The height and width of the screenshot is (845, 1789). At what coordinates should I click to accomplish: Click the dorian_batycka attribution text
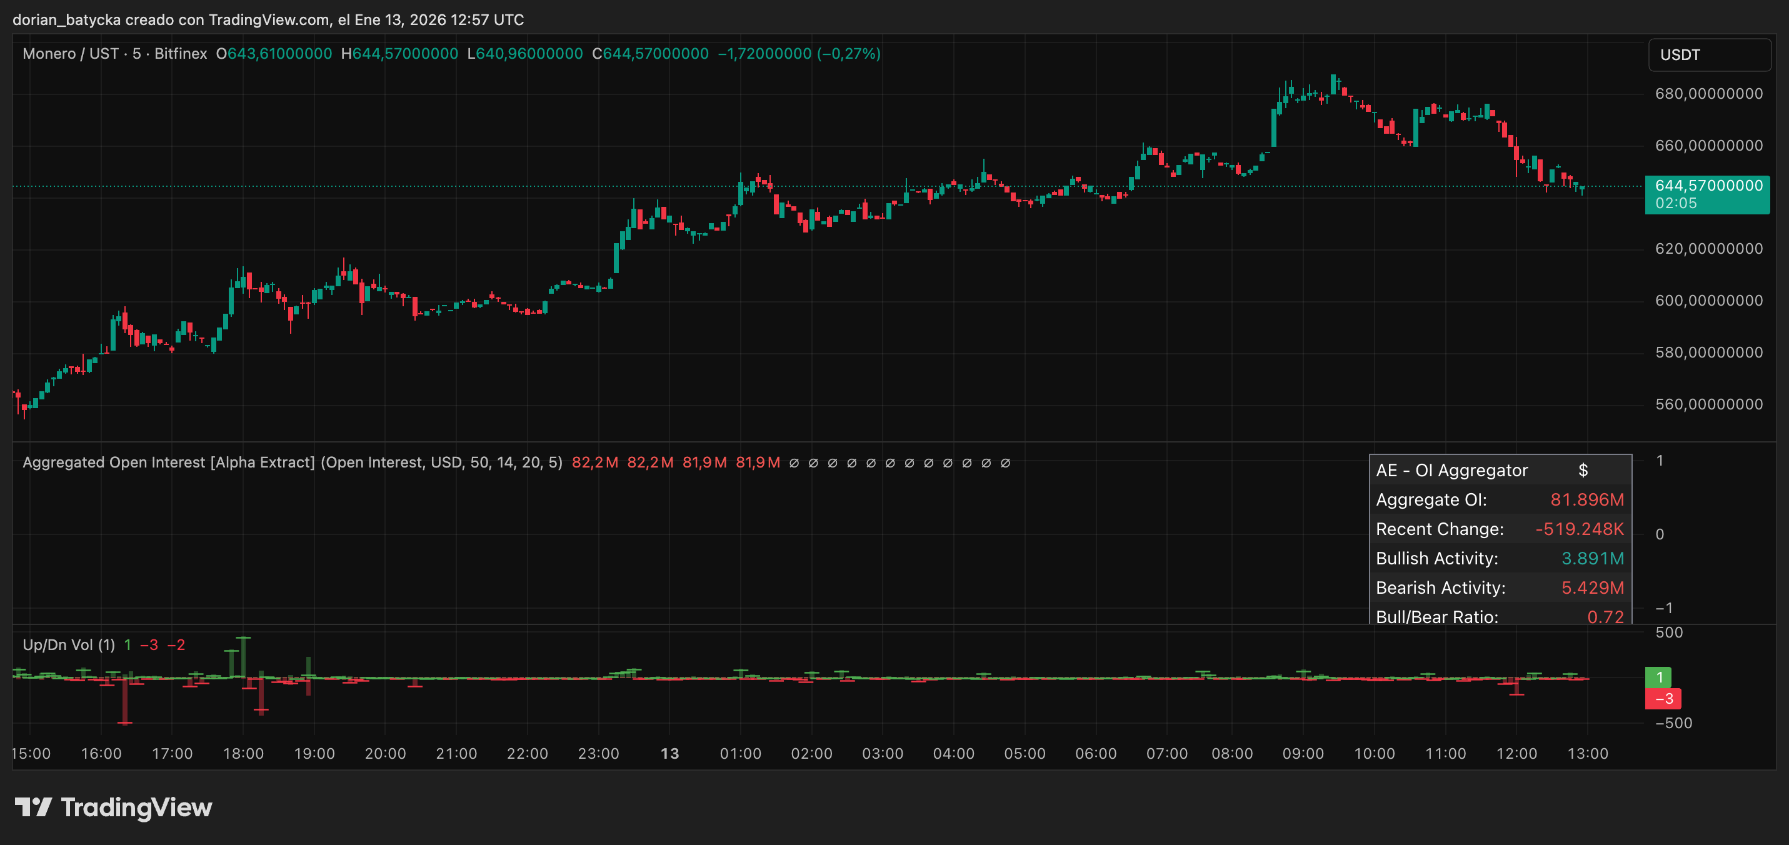tap(68, 19)
